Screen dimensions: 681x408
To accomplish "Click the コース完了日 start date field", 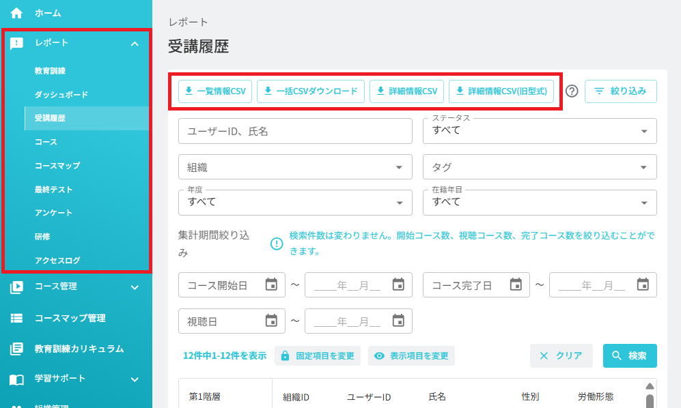I will pos(476,285).
